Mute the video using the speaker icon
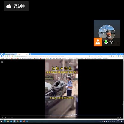 (x=6, y=117)
